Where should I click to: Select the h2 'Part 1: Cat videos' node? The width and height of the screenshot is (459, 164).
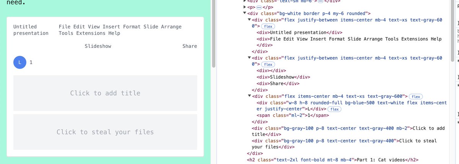click(x=333, y=160)
